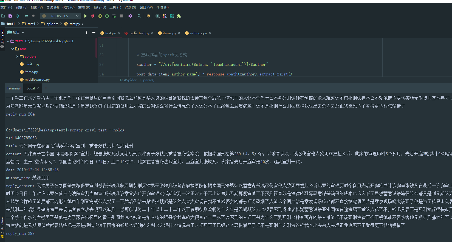Close the settings.py editor tab
The width and height of the screenshot is (452, 242).
click(210, 33)
